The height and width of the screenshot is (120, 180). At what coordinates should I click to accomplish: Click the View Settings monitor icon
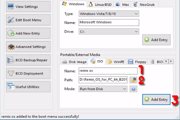pos(11,6)
